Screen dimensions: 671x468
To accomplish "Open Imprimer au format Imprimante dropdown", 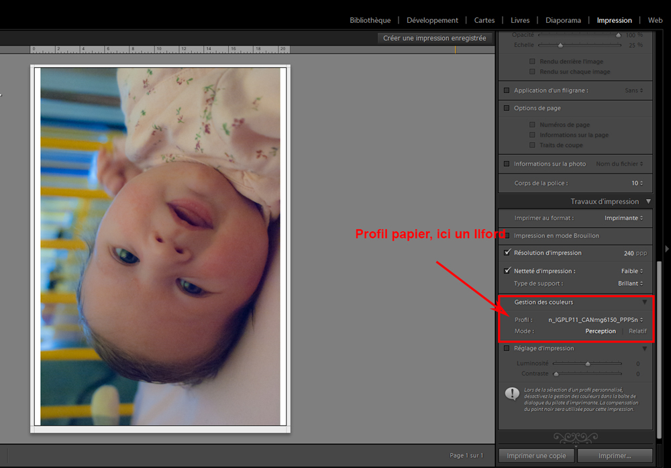I will point(624,218).
